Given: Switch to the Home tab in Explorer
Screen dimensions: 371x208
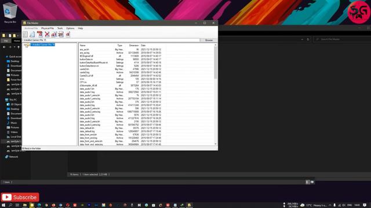Looking at the screenshot, I should [17, 41].
